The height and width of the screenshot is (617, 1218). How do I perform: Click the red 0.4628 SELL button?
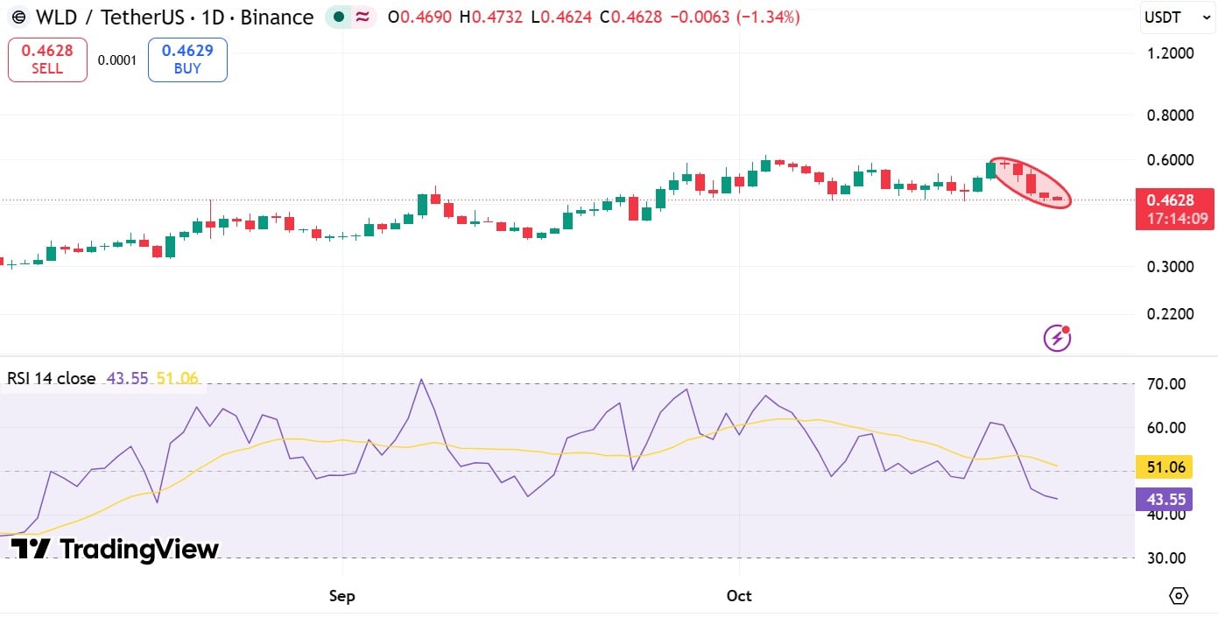(47, 60)
